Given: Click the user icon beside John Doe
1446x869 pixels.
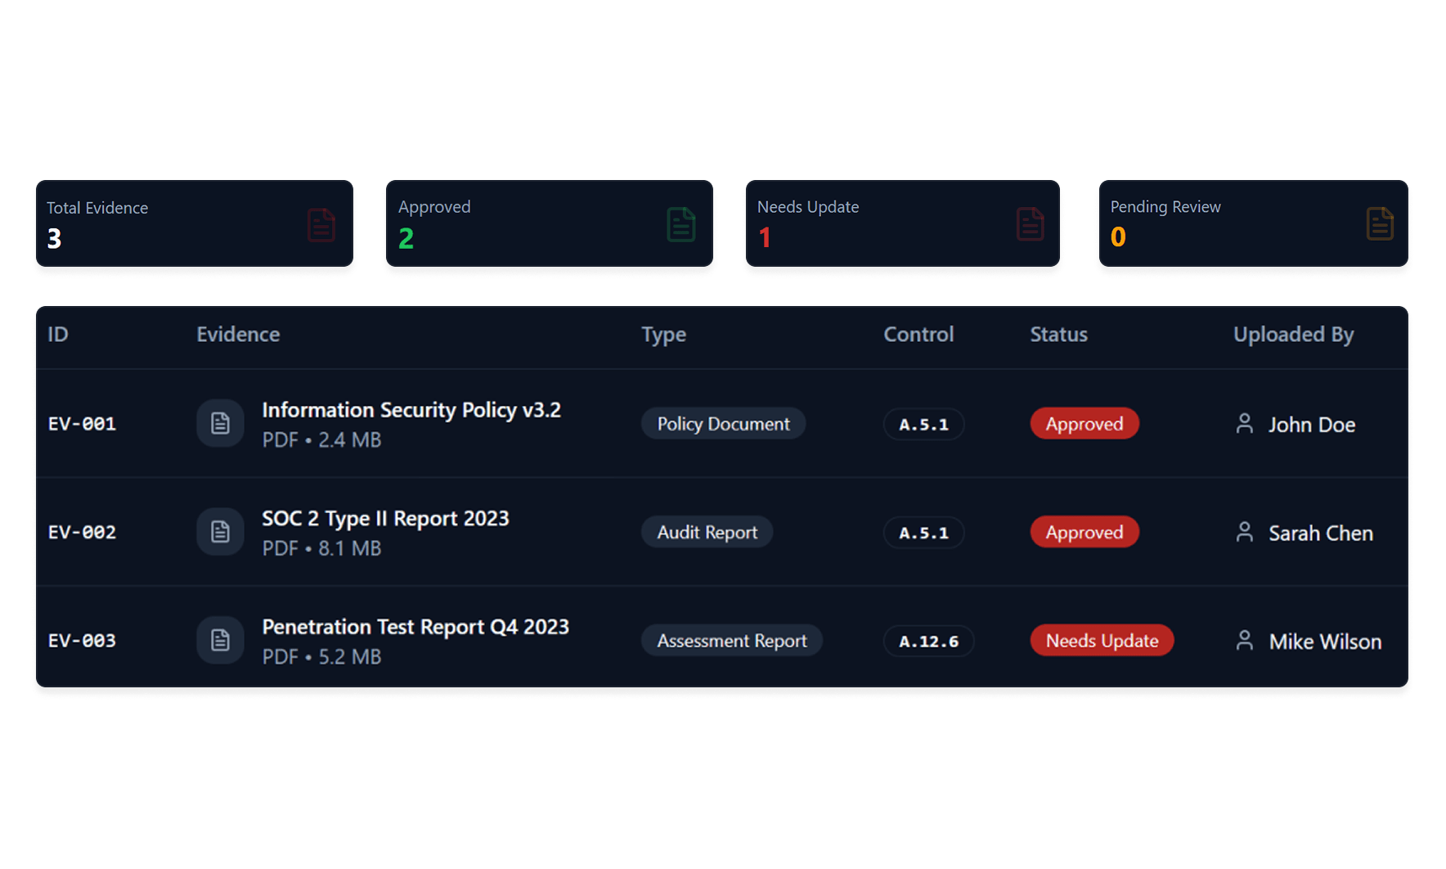Looking at the screenshot, I should pyautogui.click(x=1244, y=424).
